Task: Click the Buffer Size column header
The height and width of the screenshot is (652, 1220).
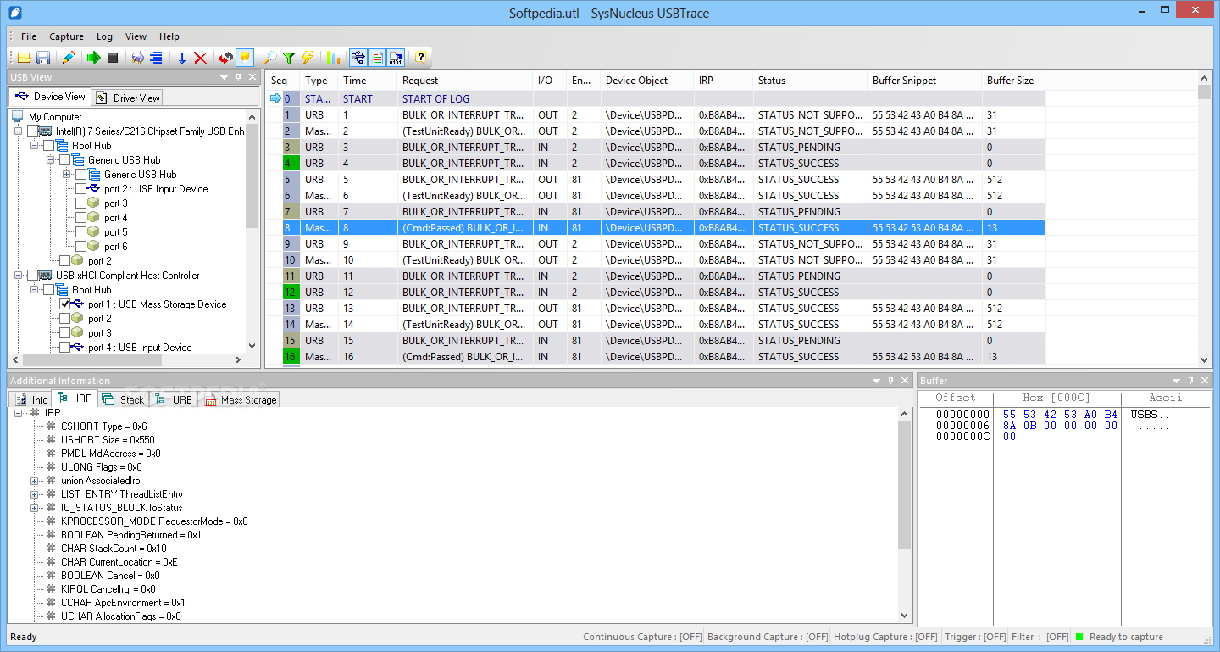Action: (x=1013, y=81)
